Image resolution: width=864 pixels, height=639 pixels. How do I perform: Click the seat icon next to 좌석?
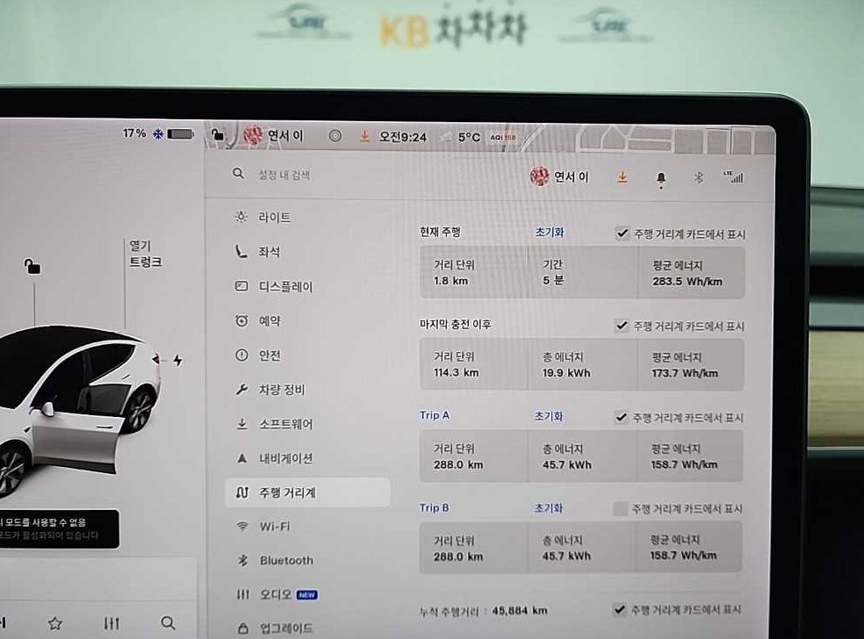[x=241, y=251]
